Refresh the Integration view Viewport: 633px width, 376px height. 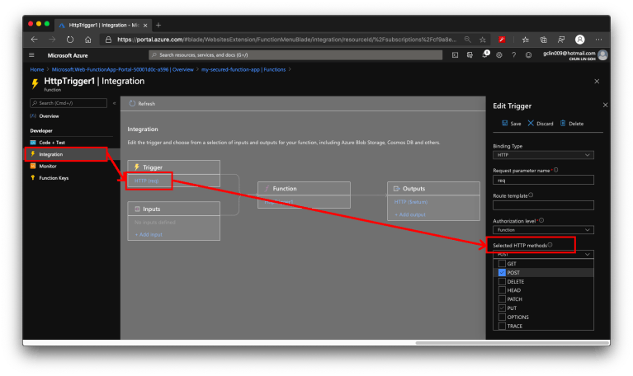pos(142,104)
